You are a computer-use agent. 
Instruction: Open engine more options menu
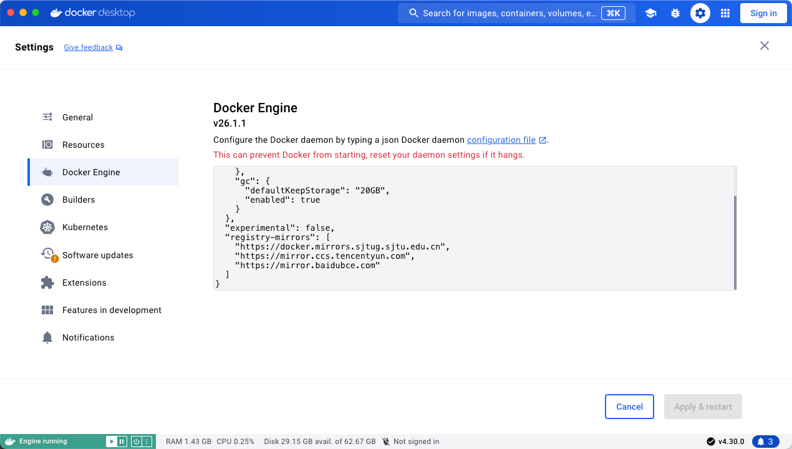147,442
